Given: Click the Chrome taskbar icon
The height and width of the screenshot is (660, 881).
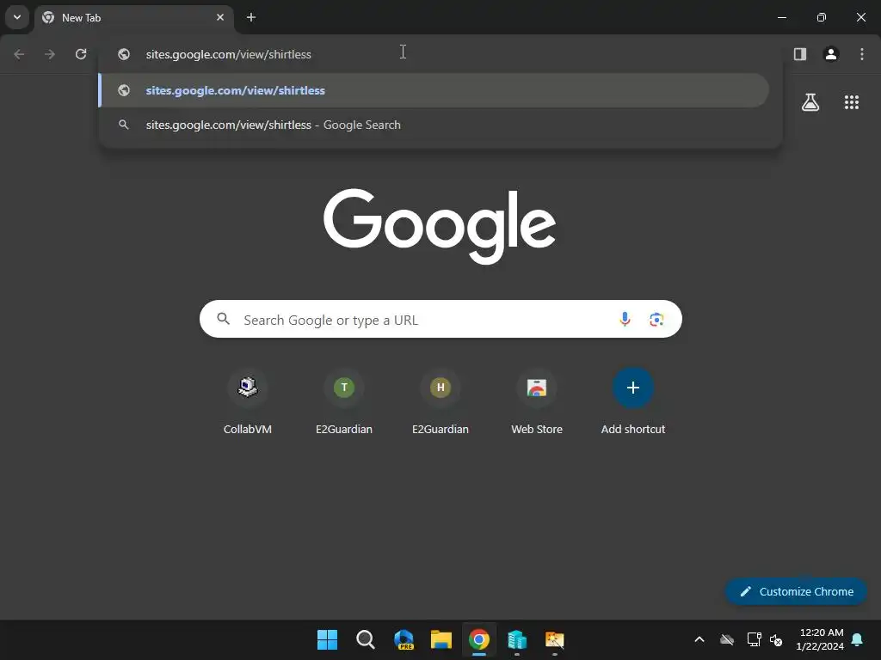Looking at the screenshot, I should 479,639.
